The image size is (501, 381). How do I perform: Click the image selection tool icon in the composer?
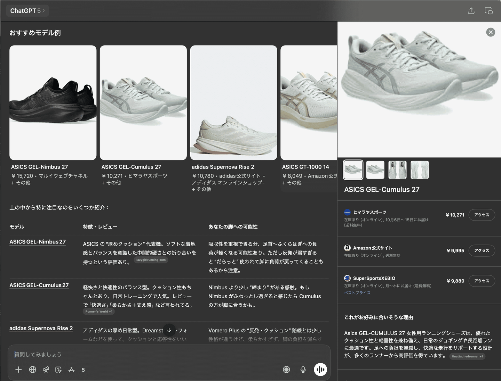coord(58,370)
